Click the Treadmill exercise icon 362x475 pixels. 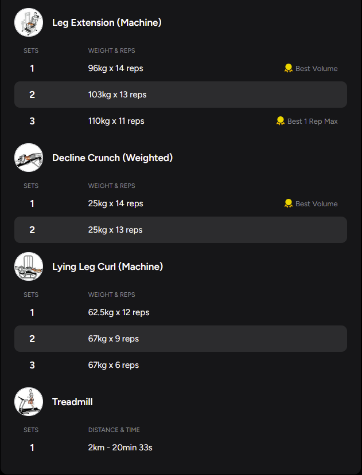coord(29,402)
